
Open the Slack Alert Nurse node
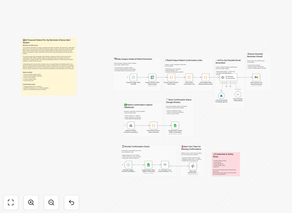click(193, 166)
